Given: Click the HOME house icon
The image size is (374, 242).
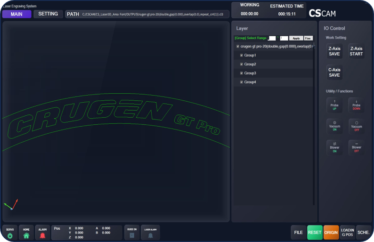Looking at the screenshot, I should point(26,236).
